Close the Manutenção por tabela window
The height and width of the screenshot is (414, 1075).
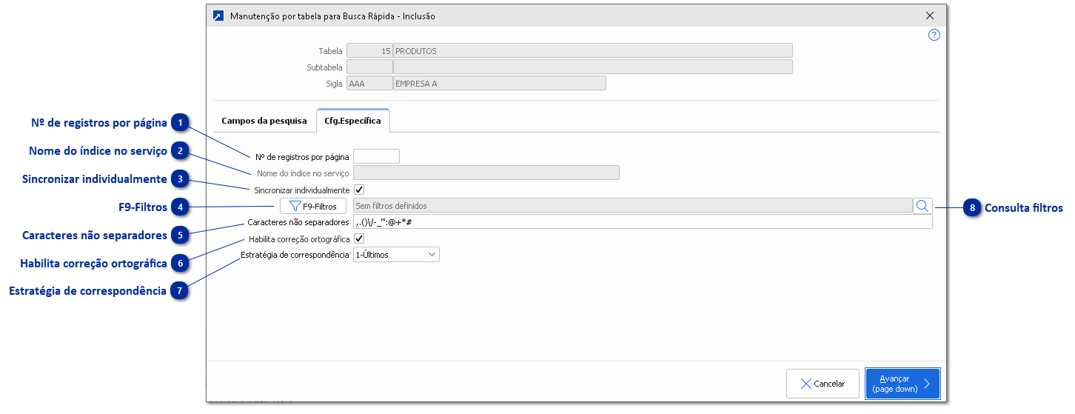[x=930, y=16]
